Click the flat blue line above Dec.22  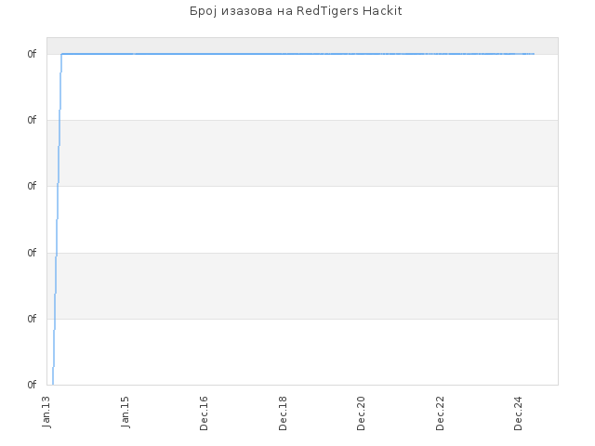(x=440, y=54)
